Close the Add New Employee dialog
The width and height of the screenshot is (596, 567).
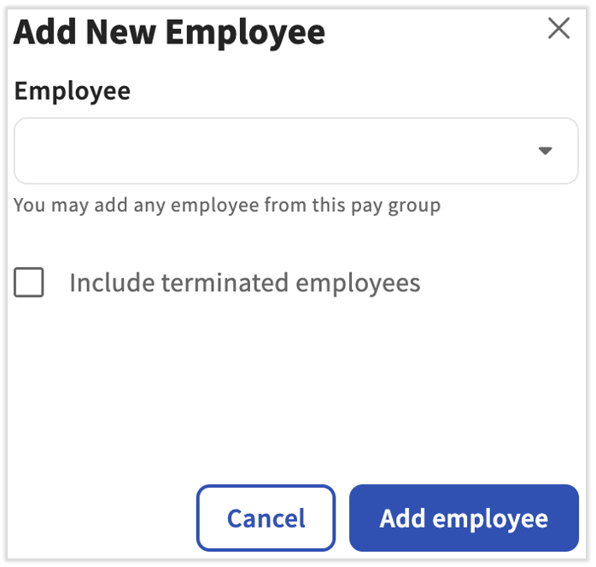[558, 29]
